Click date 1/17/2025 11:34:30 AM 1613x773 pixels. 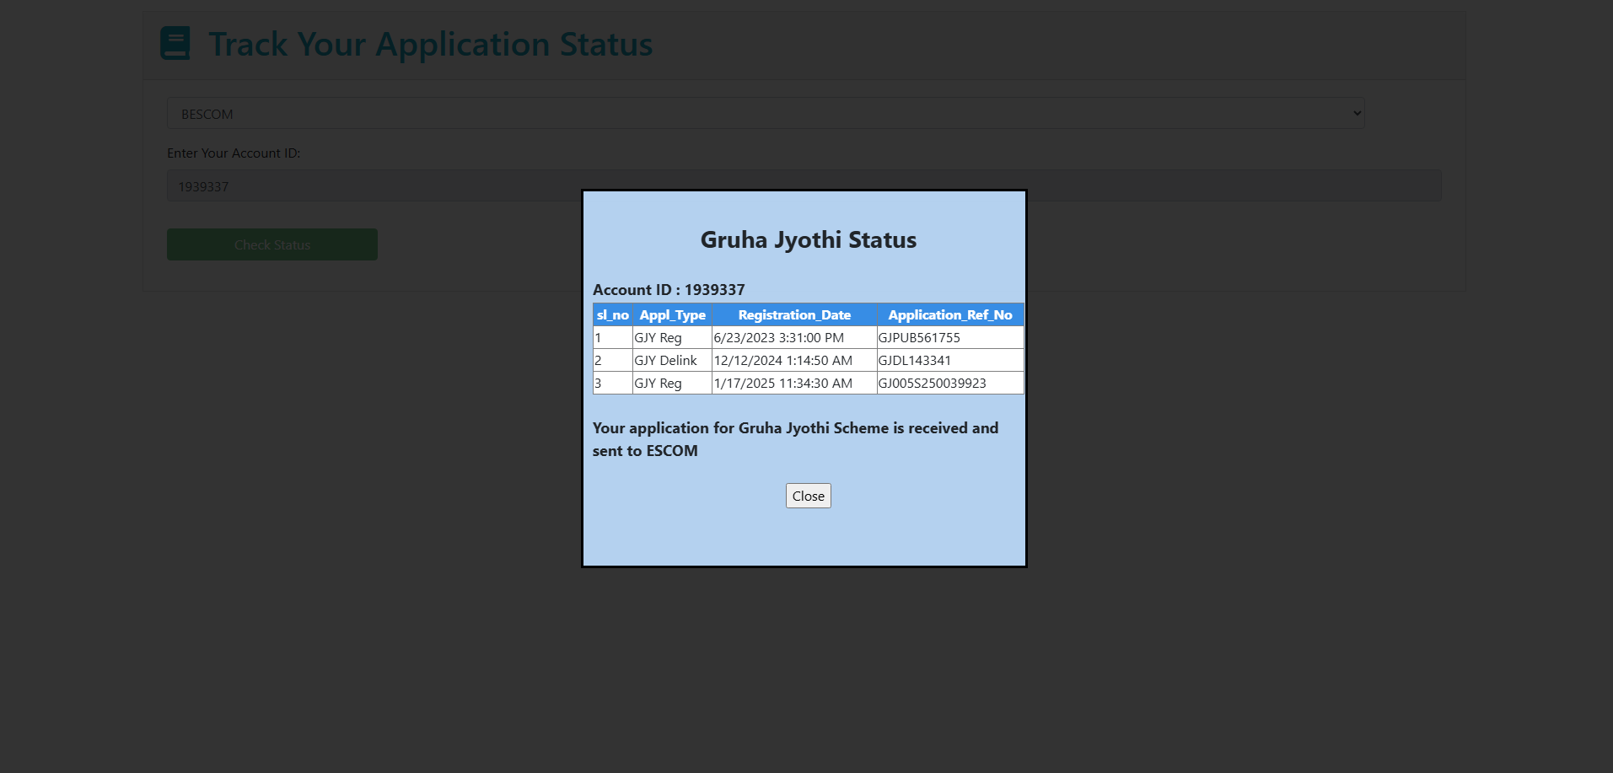point(783,383)
